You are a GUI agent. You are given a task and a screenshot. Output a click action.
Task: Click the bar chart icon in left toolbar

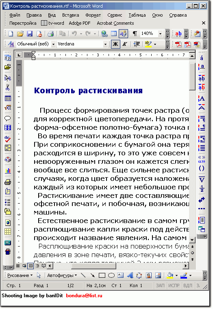tap(8, 171)
